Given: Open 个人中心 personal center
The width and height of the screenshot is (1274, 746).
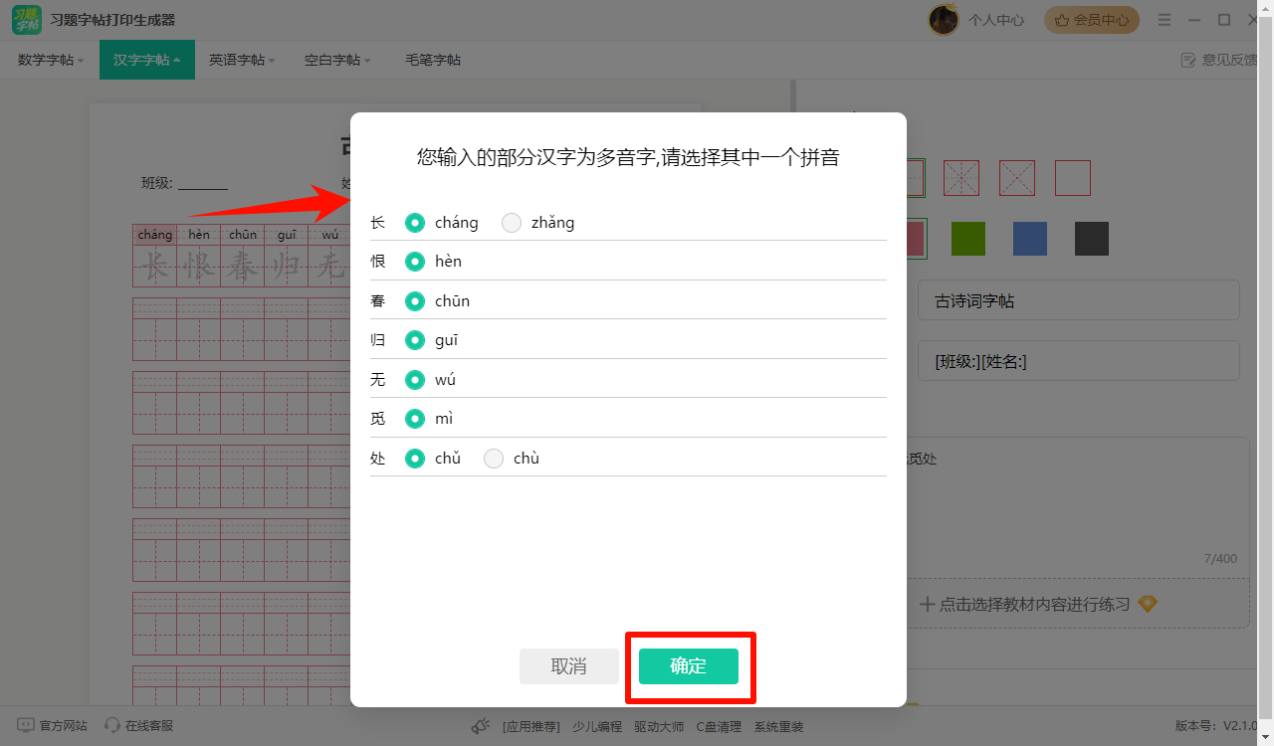Looking at the screenshot, I should [996, 20].
